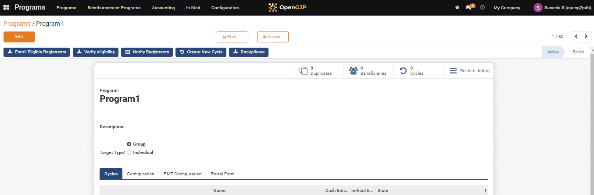Open the Accounting menu

163,8
